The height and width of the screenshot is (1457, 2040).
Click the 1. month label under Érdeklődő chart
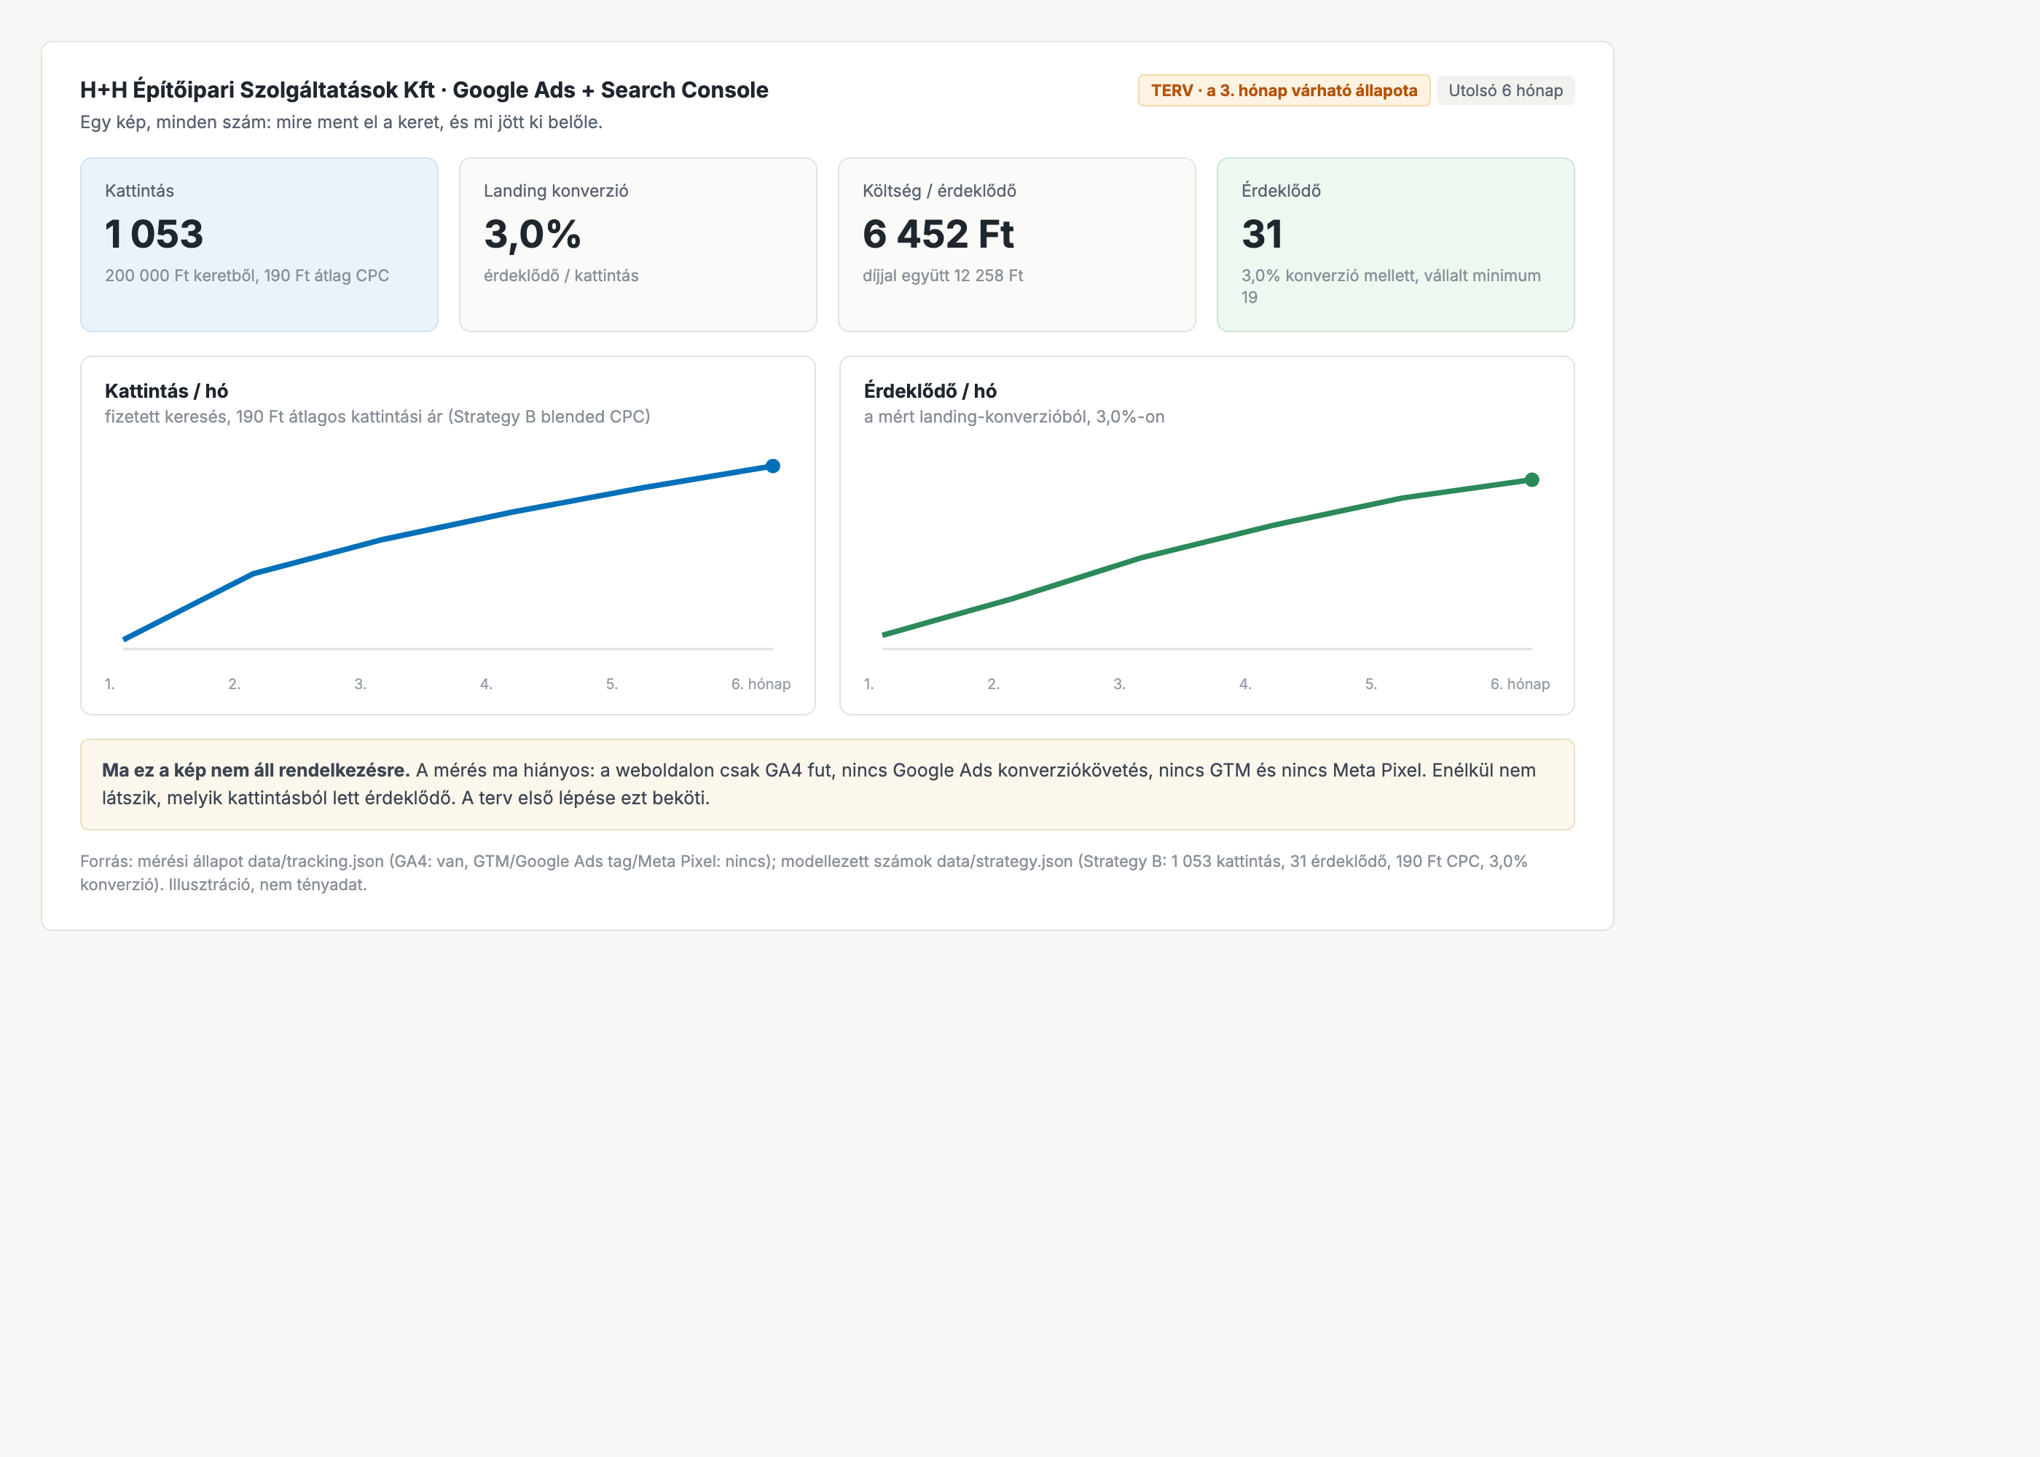[868, 683]
